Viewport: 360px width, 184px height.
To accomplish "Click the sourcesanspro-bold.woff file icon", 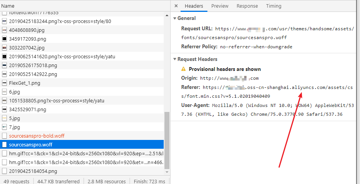I will coord(5,136).
